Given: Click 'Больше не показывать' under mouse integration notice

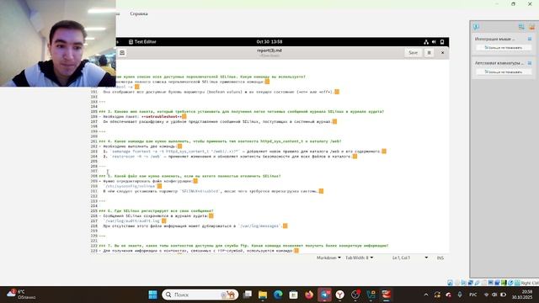Looking at the screenshot, I should pyautogui.click(x=504, y=48).
